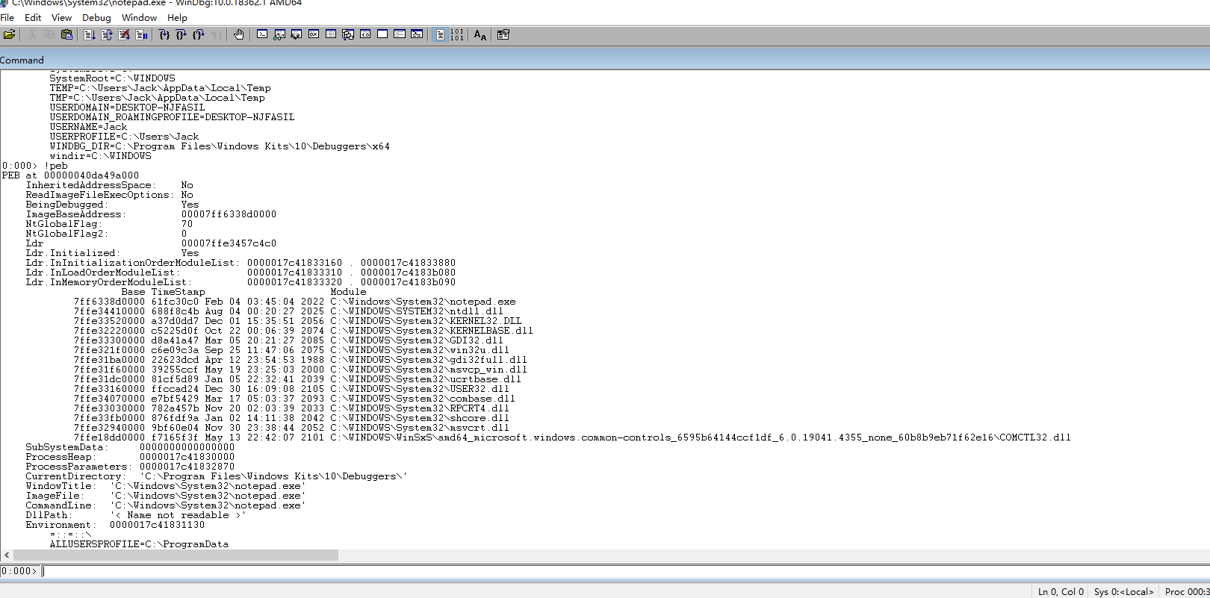This screenshot has width=1210, height=598.
Task: Click the horizontal scrollbar thumb
Action: [x=176, y=555]
